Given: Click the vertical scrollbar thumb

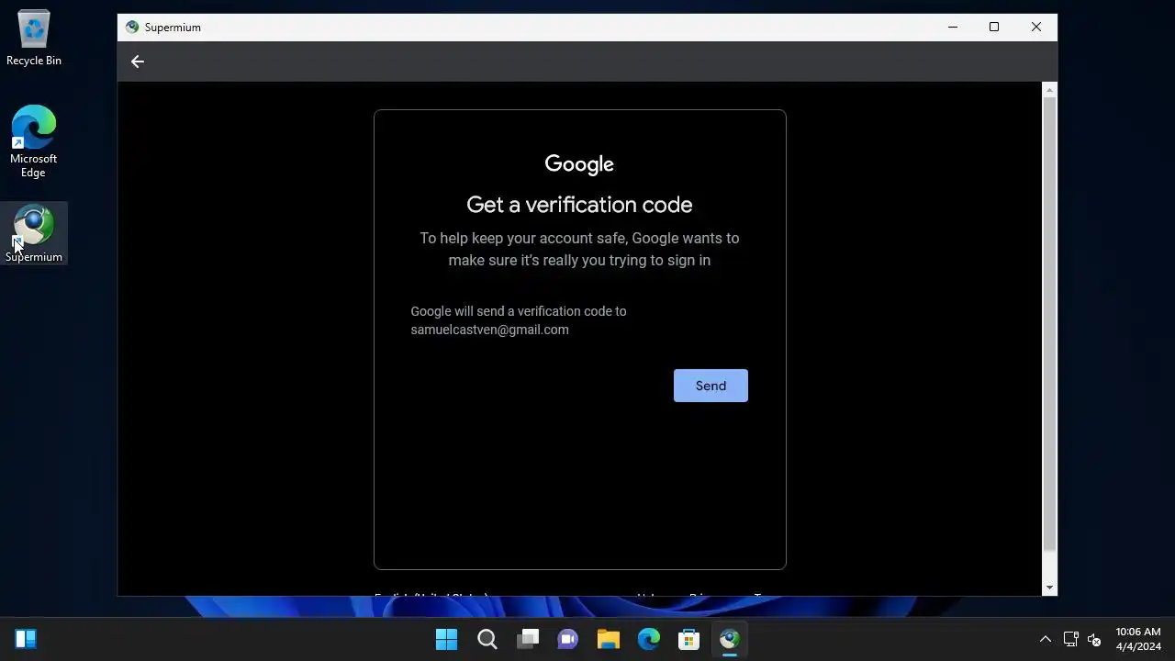Looking at the screenshot, I should click(x=1050, y=324).
